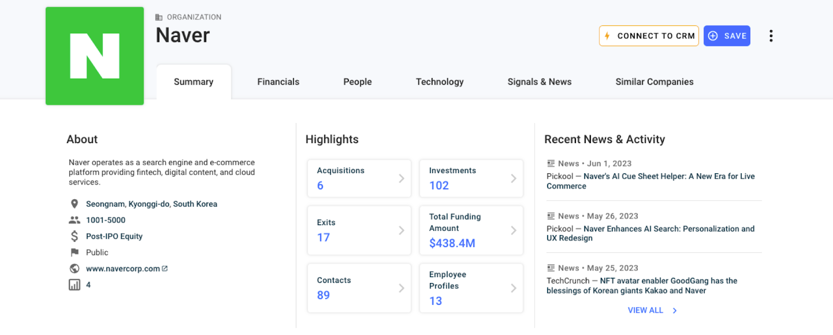Open the NFT avatar enabler GoodGang article
The height and width of the screenshot is (335, 833).
pos(642,286)
